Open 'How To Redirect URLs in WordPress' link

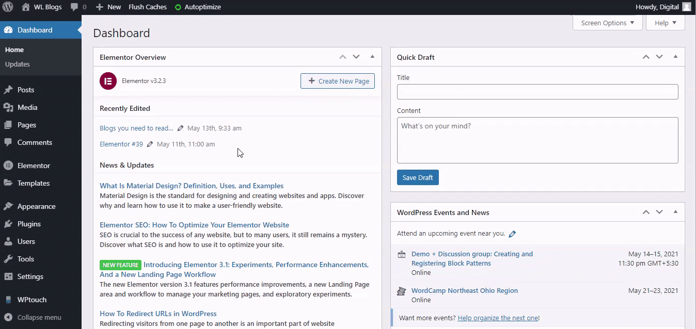(x=158, y=314)
